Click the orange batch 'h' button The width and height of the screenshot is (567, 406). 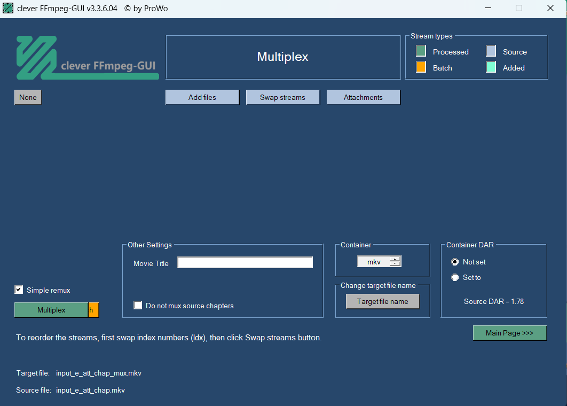pos(93,310)
